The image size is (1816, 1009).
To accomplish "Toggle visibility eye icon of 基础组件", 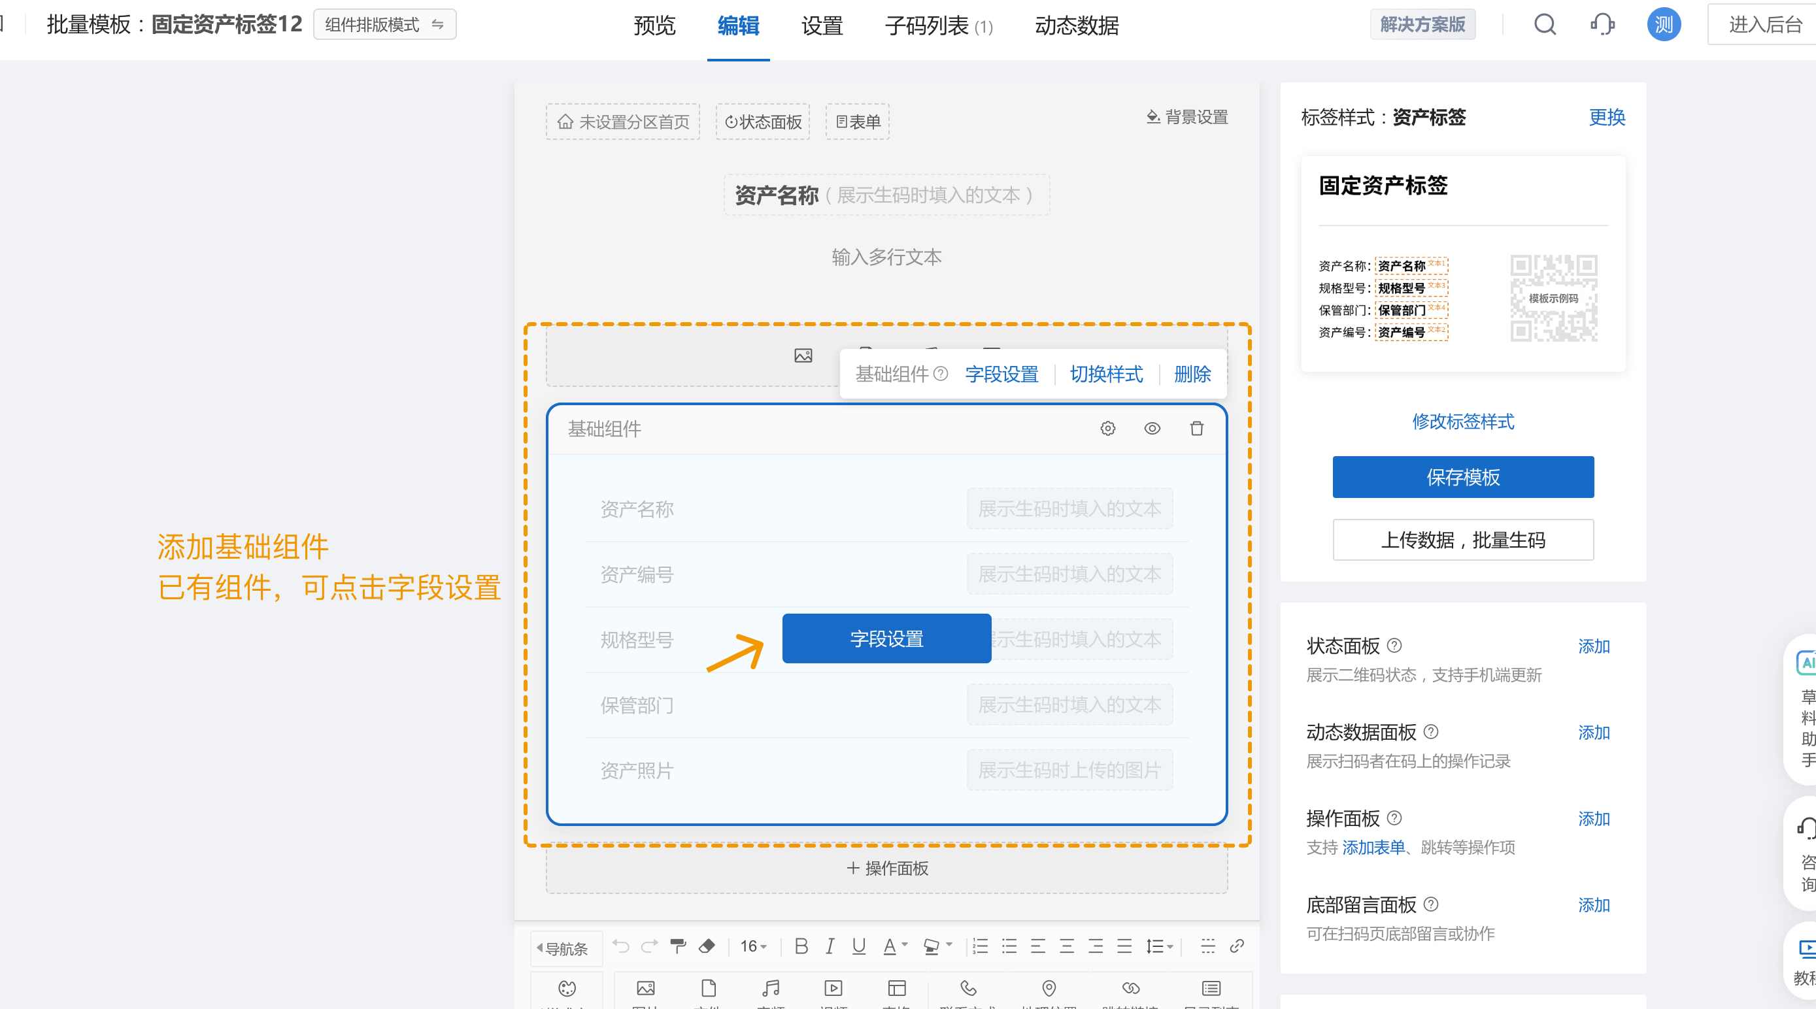I will click(1152, 429).
